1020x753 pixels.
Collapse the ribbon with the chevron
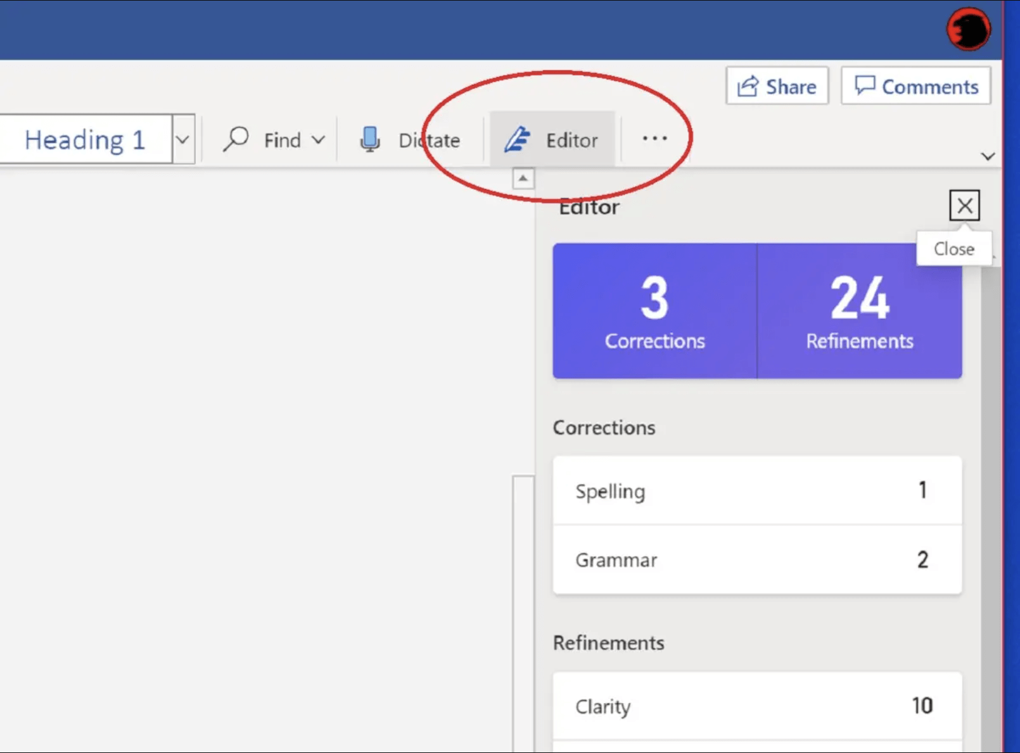point(988,156)
